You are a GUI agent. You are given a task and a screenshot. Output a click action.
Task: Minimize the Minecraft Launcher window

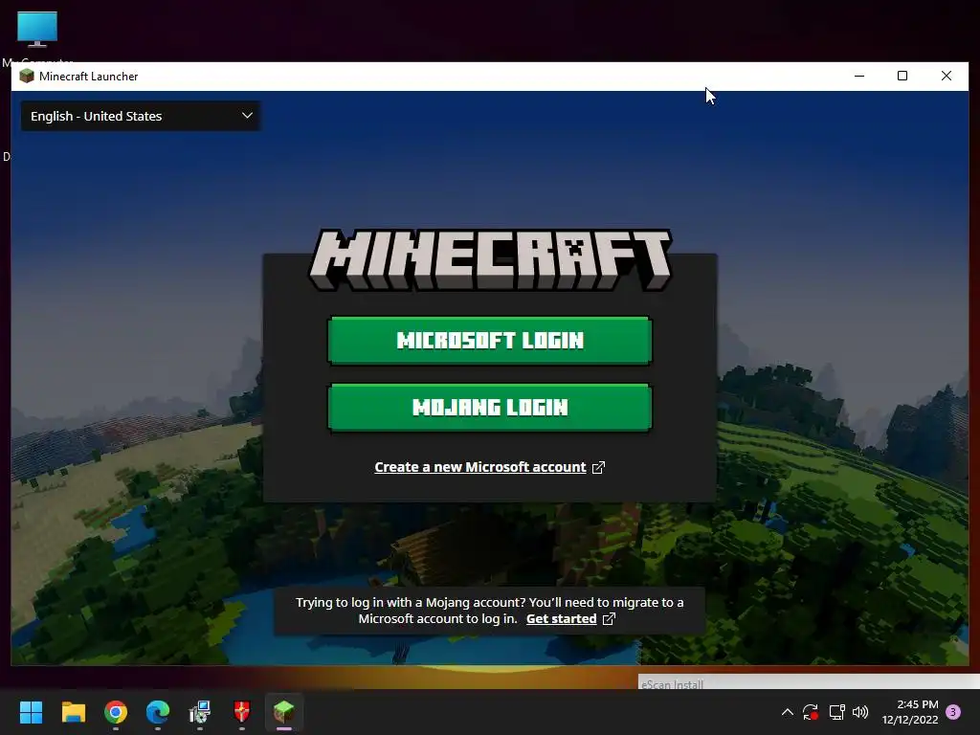click(x=859, y=77)
